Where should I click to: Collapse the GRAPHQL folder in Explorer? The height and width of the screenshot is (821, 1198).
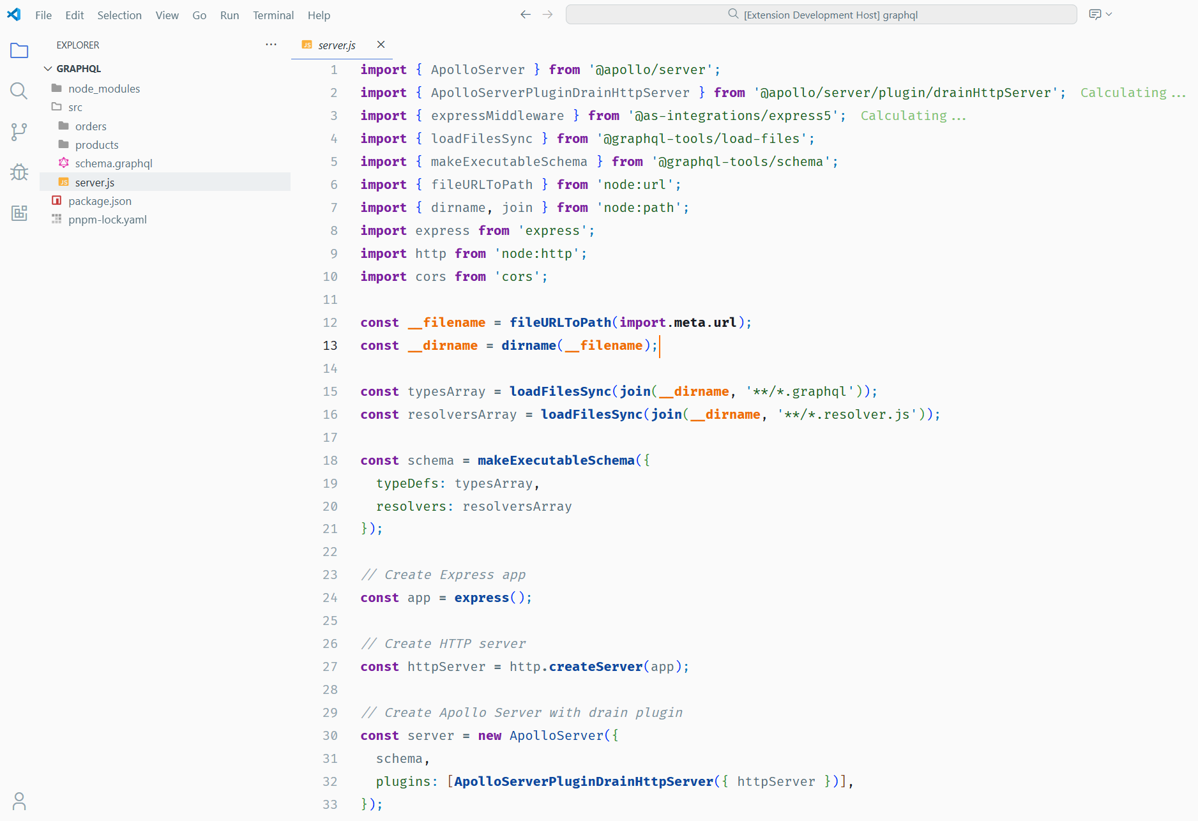click(48, 68)
